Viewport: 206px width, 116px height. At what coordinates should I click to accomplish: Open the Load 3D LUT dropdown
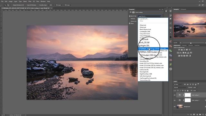pyautogui.click(x=149, y=16)
